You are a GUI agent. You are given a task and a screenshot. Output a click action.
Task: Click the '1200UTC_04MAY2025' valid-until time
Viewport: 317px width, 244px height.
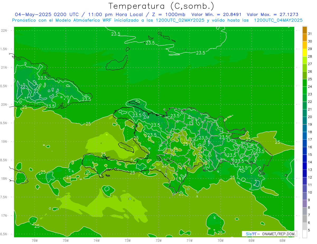point(278,20)
